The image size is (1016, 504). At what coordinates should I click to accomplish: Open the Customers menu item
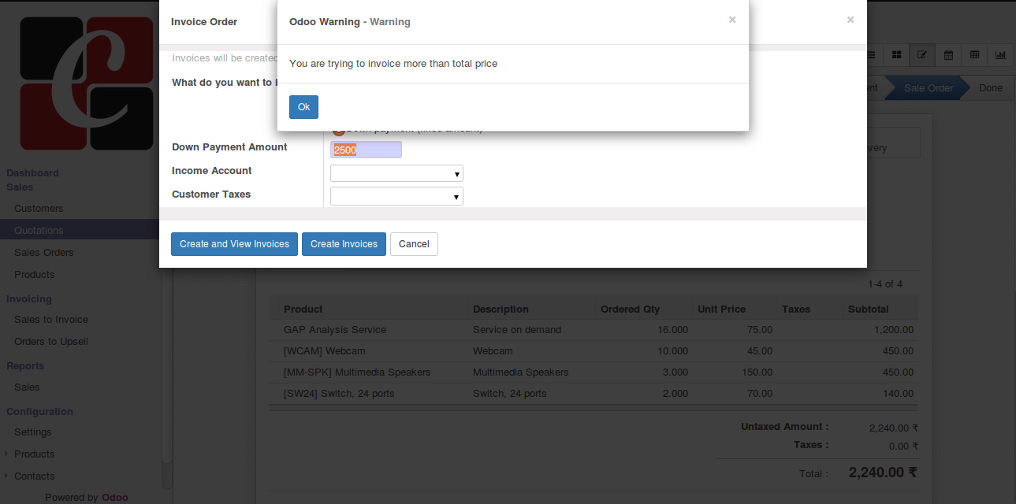(39, 209)
